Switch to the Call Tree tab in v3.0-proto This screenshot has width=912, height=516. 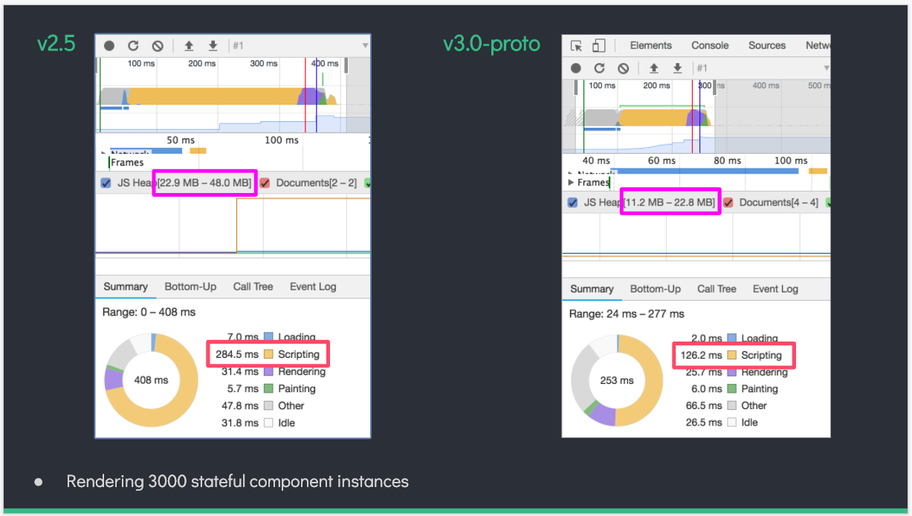[x=717, y=289]
